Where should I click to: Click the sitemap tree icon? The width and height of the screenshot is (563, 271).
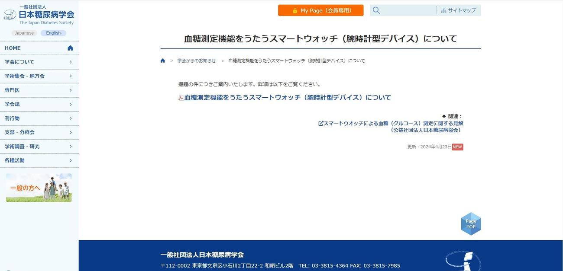pyautogui.click(x=443, y=10)
